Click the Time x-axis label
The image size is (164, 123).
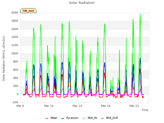[x=145, y=110]
